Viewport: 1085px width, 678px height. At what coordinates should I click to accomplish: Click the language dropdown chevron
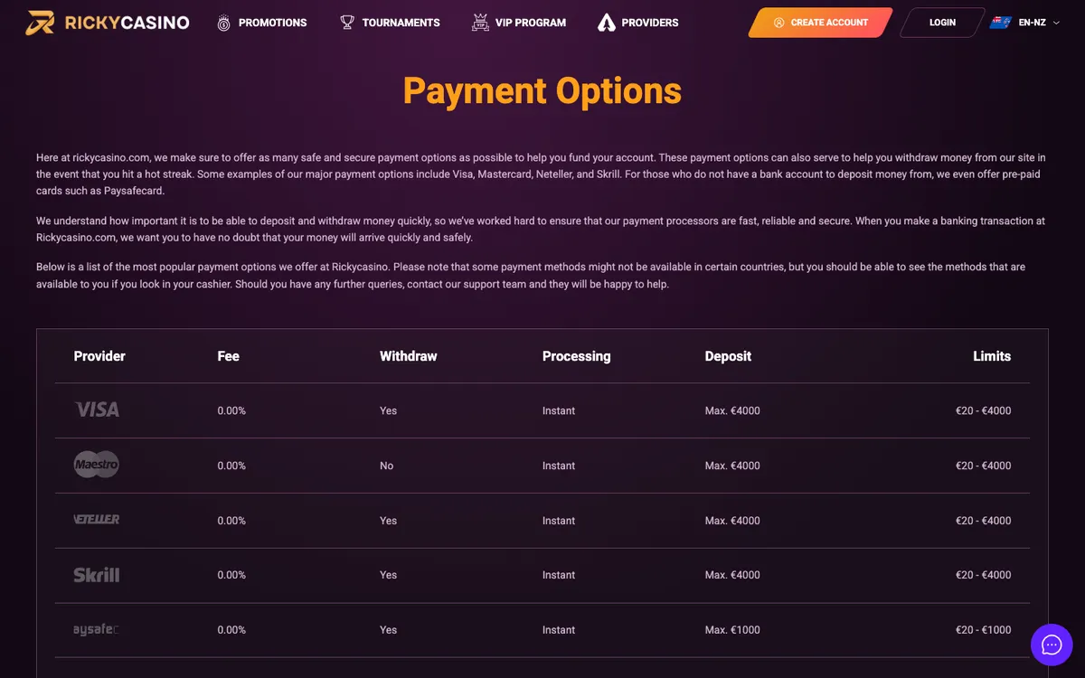coord(1056,23)
